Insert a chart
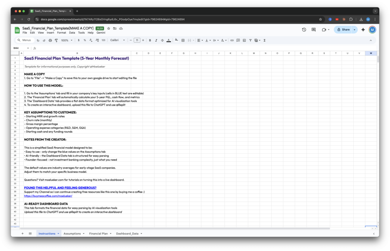This screenshot has height=251, width=390. pyautogui.click(x=244, y=40)
